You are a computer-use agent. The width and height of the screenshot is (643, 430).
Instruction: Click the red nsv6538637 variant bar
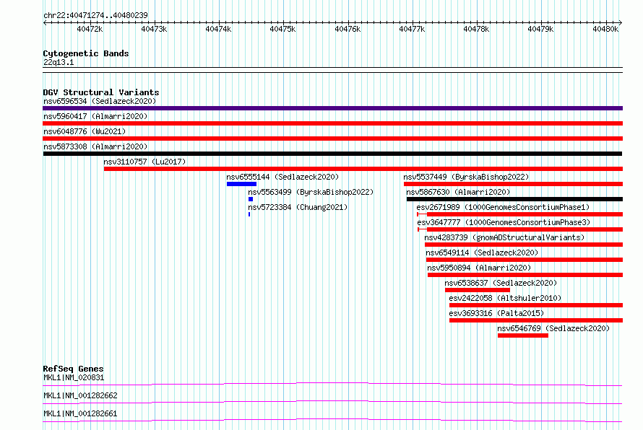pos(478,290)
